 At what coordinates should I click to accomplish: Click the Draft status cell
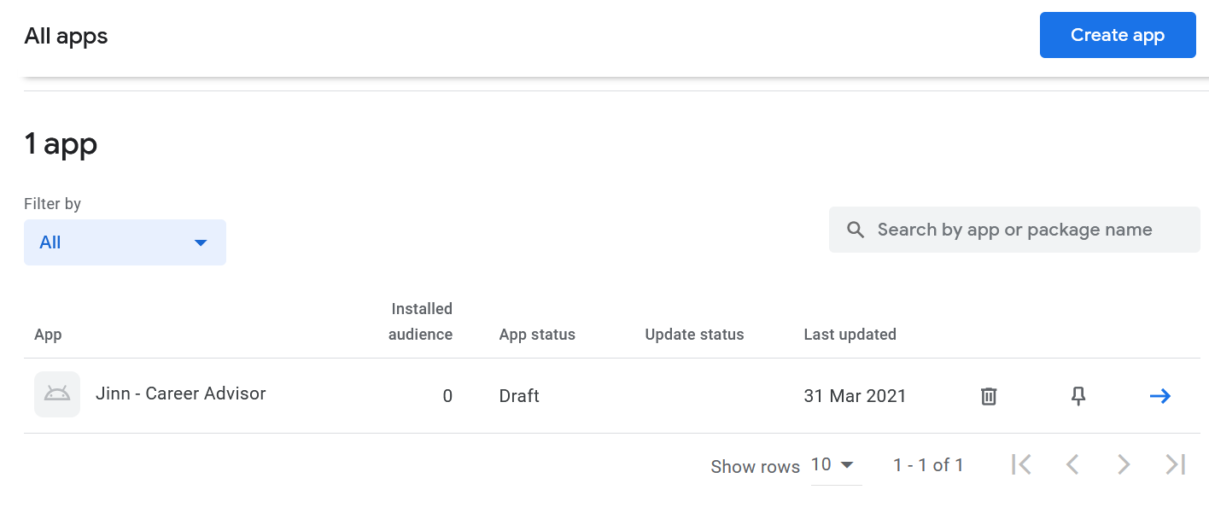519,396
